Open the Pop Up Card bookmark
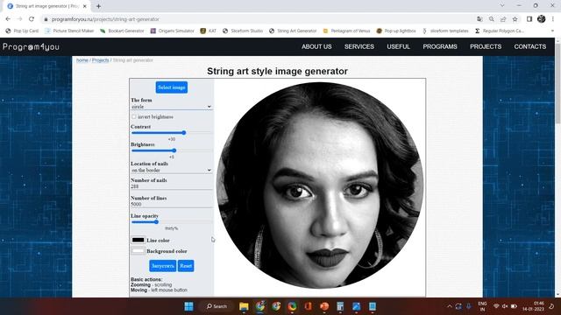 click(22, 31)
